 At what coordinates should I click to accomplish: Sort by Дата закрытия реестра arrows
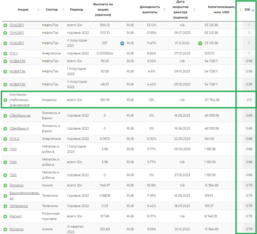195,10
